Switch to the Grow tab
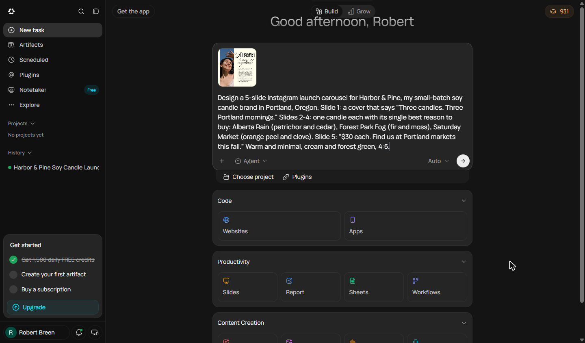 coord(360,11)
